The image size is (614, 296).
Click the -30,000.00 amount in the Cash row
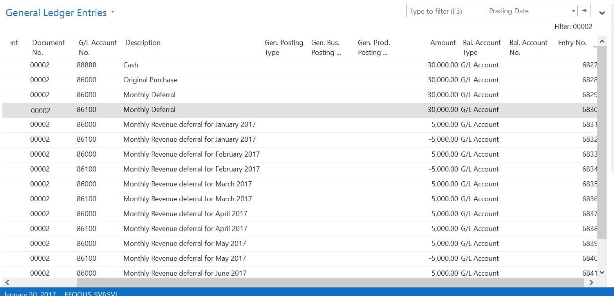coord(441,65)
